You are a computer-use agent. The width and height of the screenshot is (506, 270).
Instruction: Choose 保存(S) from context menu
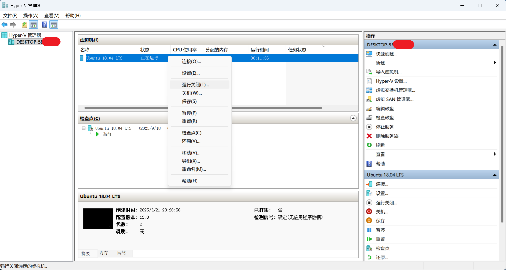coord(200,101)
